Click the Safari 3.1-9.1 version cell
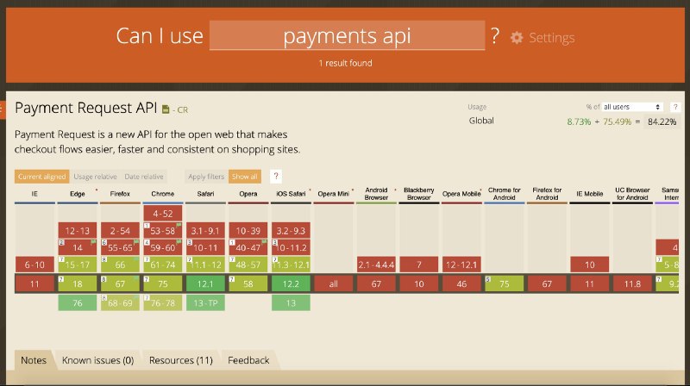The height and width of the screenshot is (386, 690). coord(205,230)
